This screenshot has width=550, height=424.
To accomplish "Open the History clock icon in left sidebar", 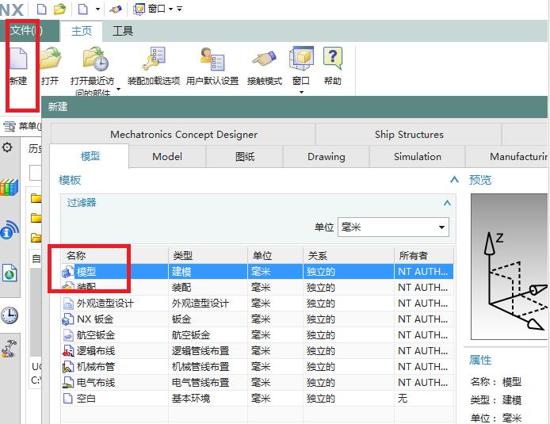I will tap(9, 315).
